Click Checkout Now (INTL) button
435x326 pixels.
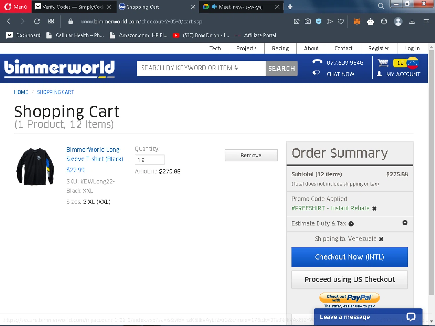click(x=350, y=257)
